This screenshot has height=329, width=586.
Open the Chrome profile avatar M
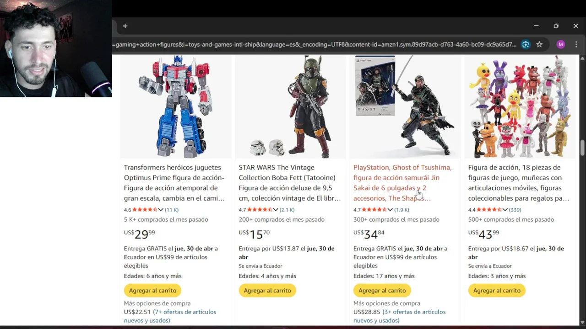[x=561, y=44]
